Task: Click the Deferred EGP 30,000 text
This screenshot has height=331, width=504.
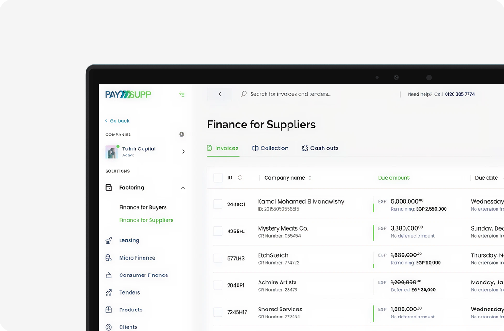Action: (x=413, y=290)
